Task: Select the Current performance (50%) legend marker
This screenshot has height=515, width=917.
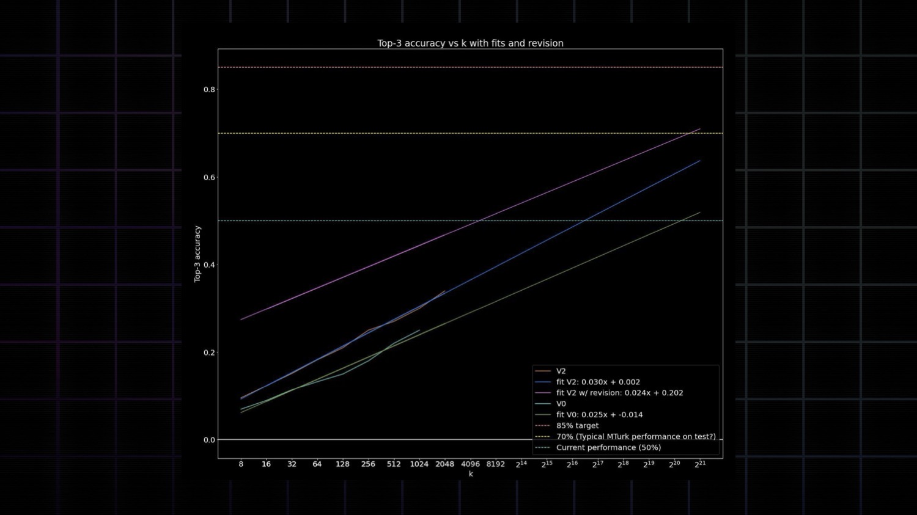Action: 542,447
